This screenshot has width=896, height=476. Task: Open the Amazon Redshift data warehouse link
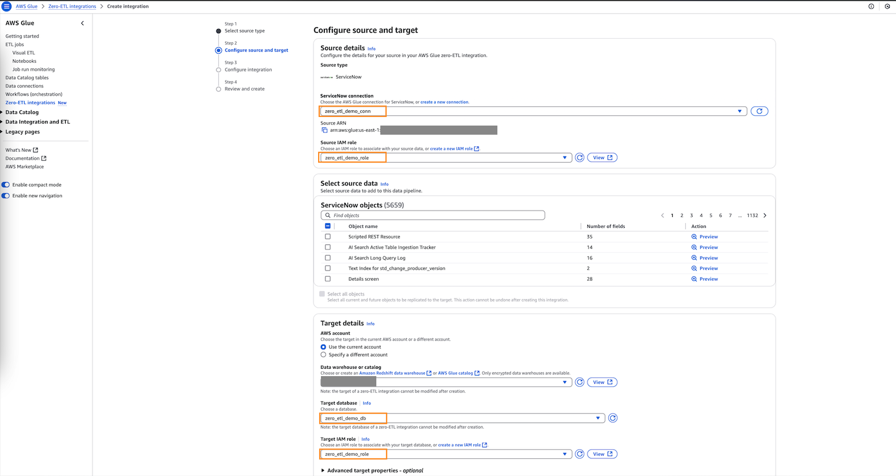[x=395, y=373]
